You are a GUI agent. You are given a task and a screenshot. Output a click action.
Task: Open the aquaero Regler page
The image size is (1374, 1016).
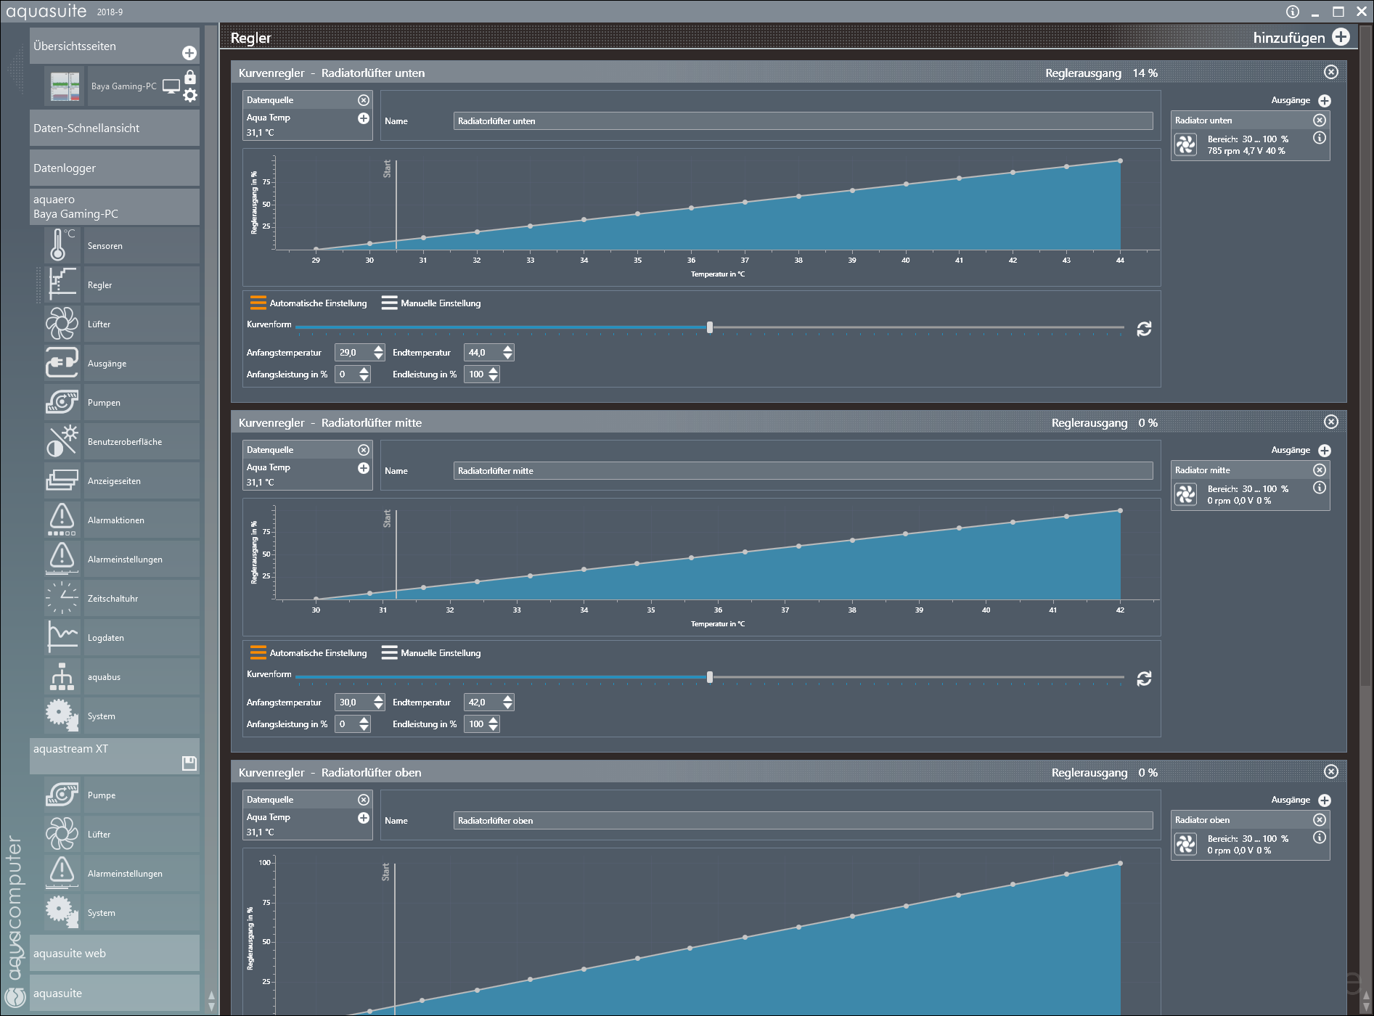coord(121,284)
